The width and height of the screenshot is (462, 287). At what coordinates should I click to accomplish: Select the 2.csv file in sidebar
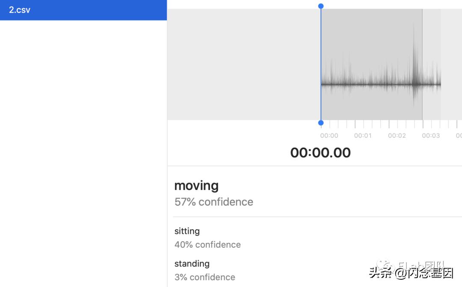(20, 10)
